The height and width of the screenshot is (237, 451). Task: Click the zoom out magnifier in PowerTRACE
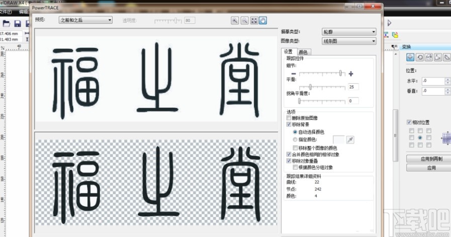244,21
